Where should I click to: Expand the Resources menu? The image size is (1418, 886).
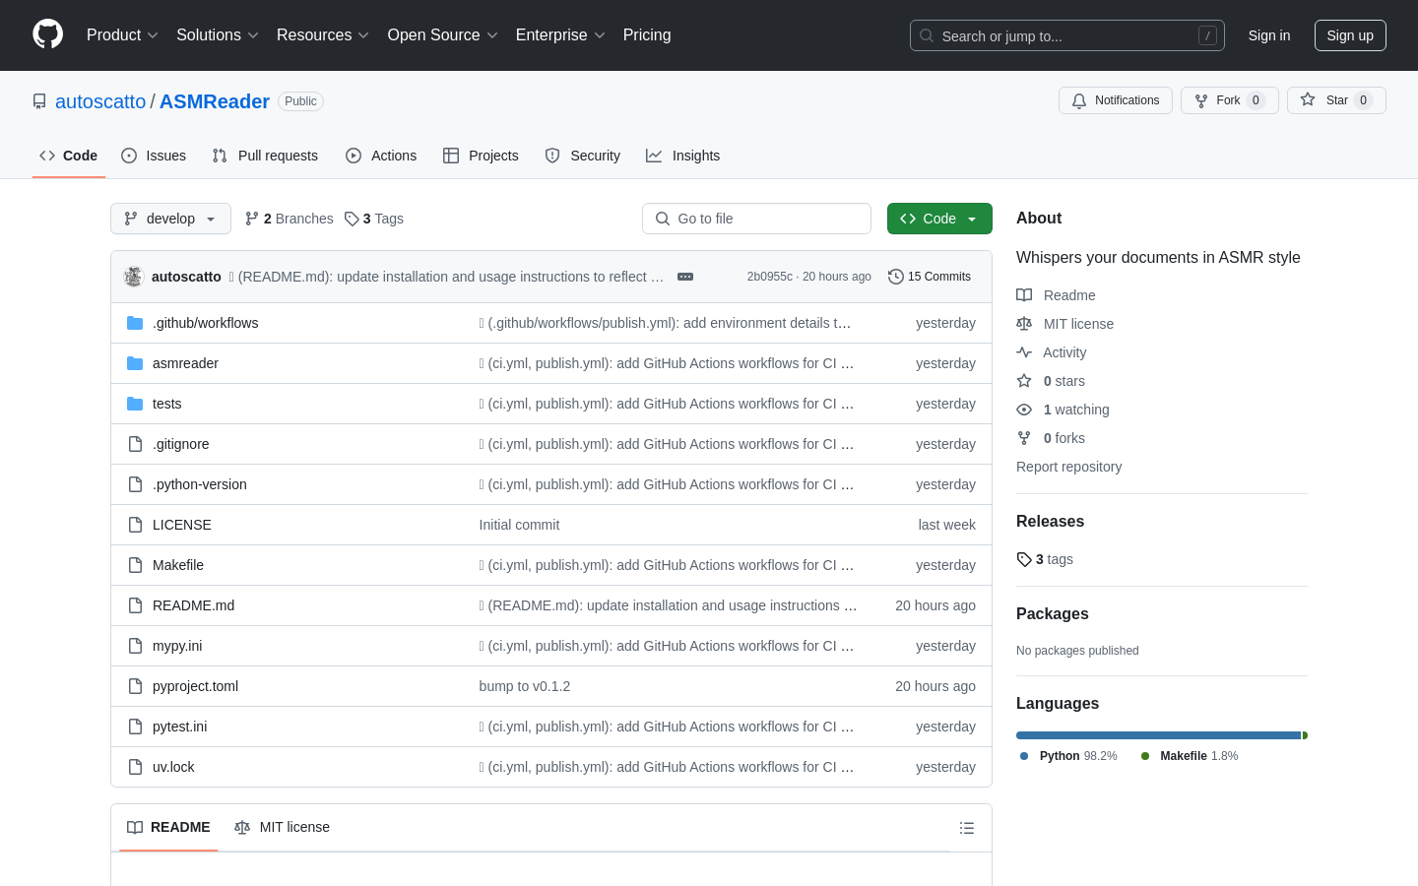323,35
